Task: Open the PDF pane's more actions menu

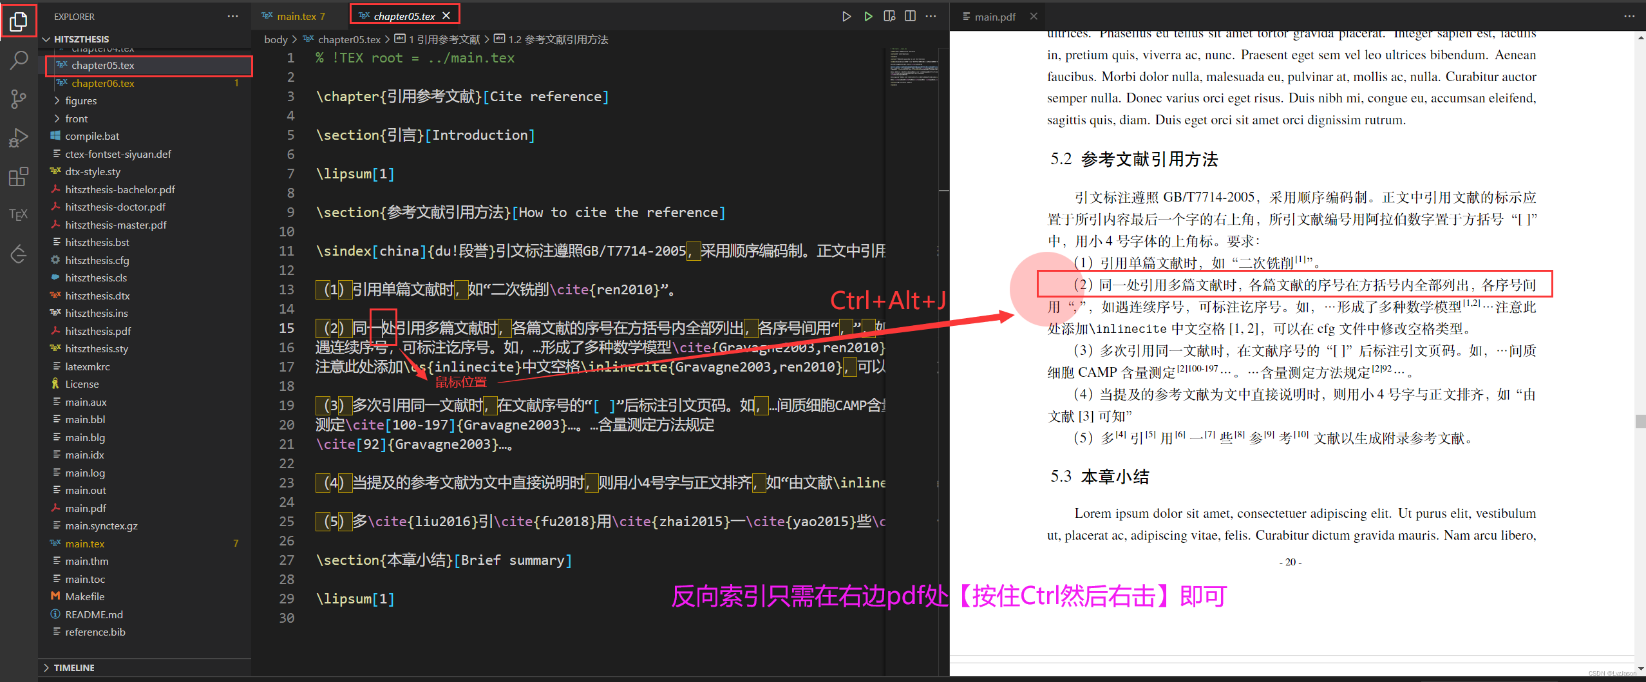Action: (x=1630, y=15)
